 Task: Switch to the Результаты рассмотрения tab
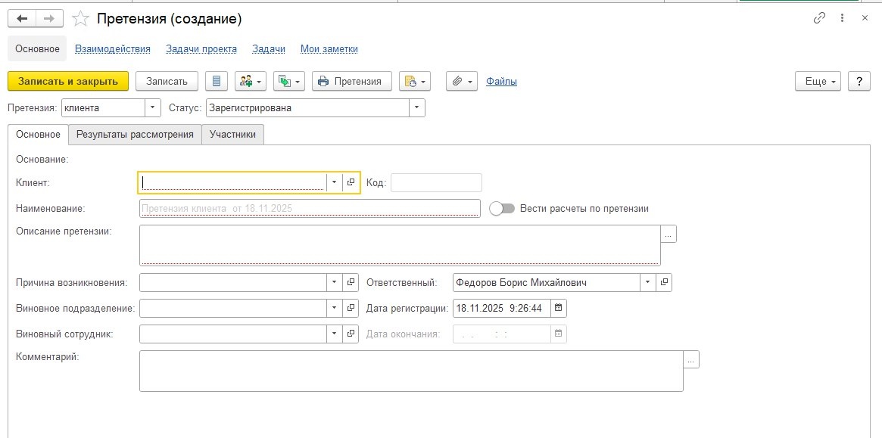point(135,135)
